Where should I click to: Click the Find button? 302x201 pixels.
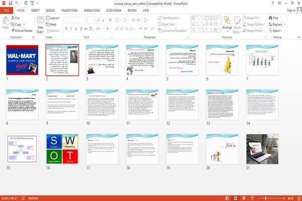click(x=273, y=18)
